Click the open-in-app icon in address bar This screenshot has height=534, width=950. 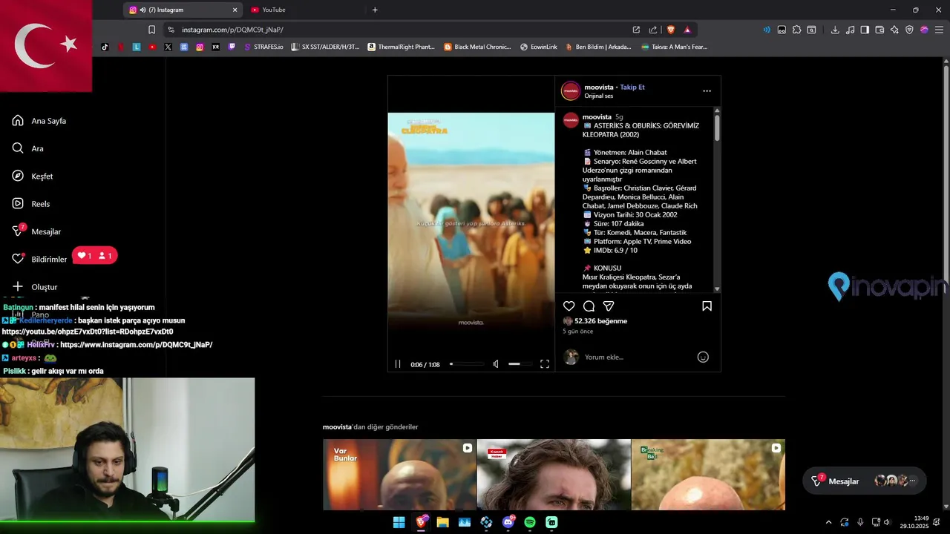(636, 30)
